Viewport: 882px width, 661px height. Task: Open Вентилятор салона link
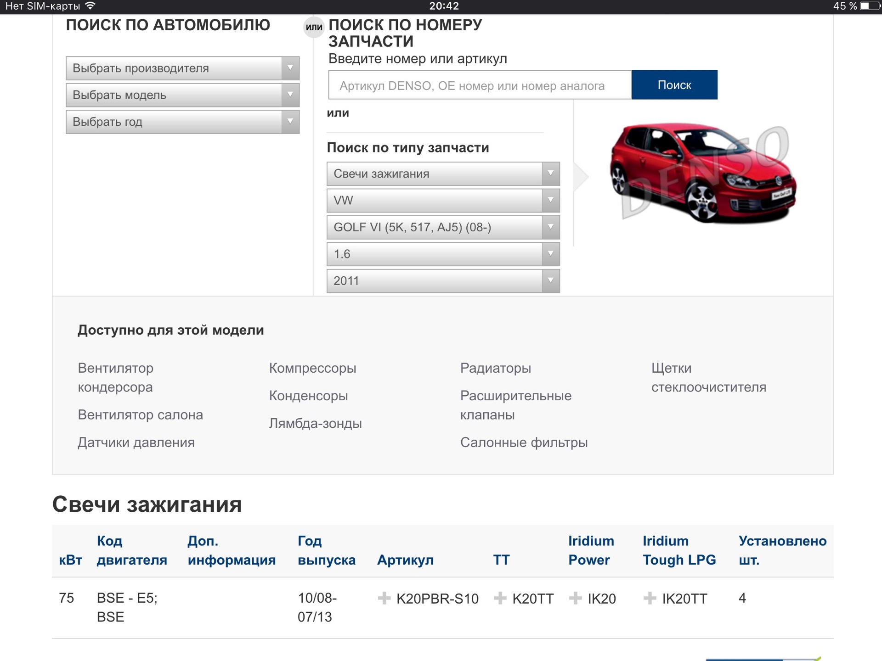coord(140,415)
